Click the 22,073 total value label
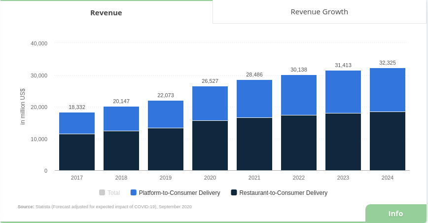Viewport: 428px width, 223px height. click(166, 95)
